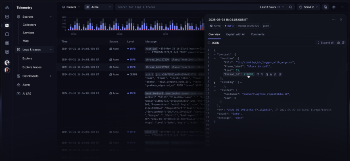Open the top bar more options menu
The width and height of the screenshot is (350, 161).
click(x=342, y=7)
